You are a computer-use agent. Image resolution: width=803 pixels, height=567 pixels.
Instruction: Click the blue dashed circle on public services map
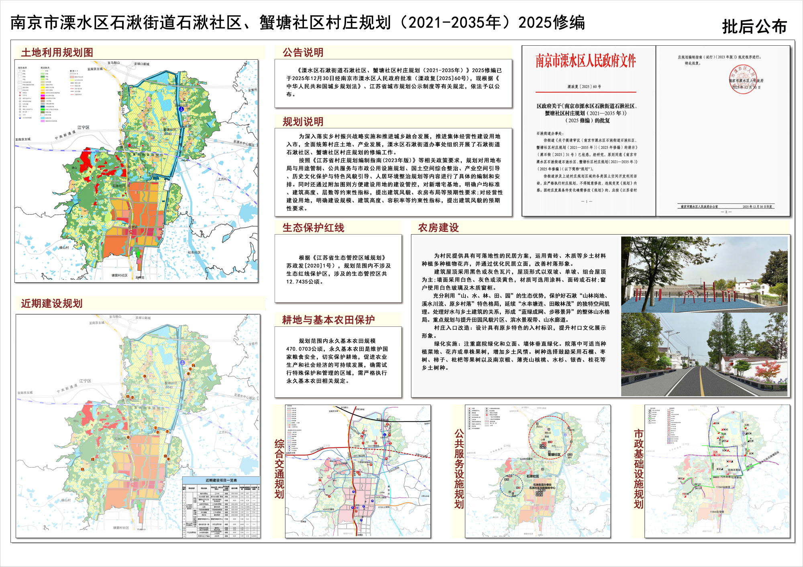pos(512,486)
